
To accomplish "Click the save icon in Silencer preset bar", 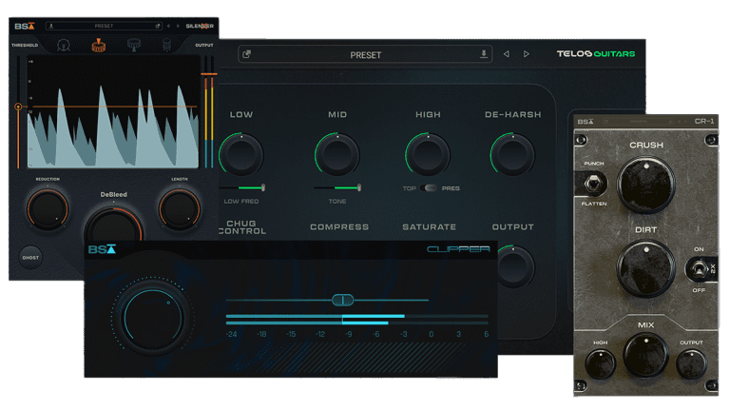I will [51, 26].
